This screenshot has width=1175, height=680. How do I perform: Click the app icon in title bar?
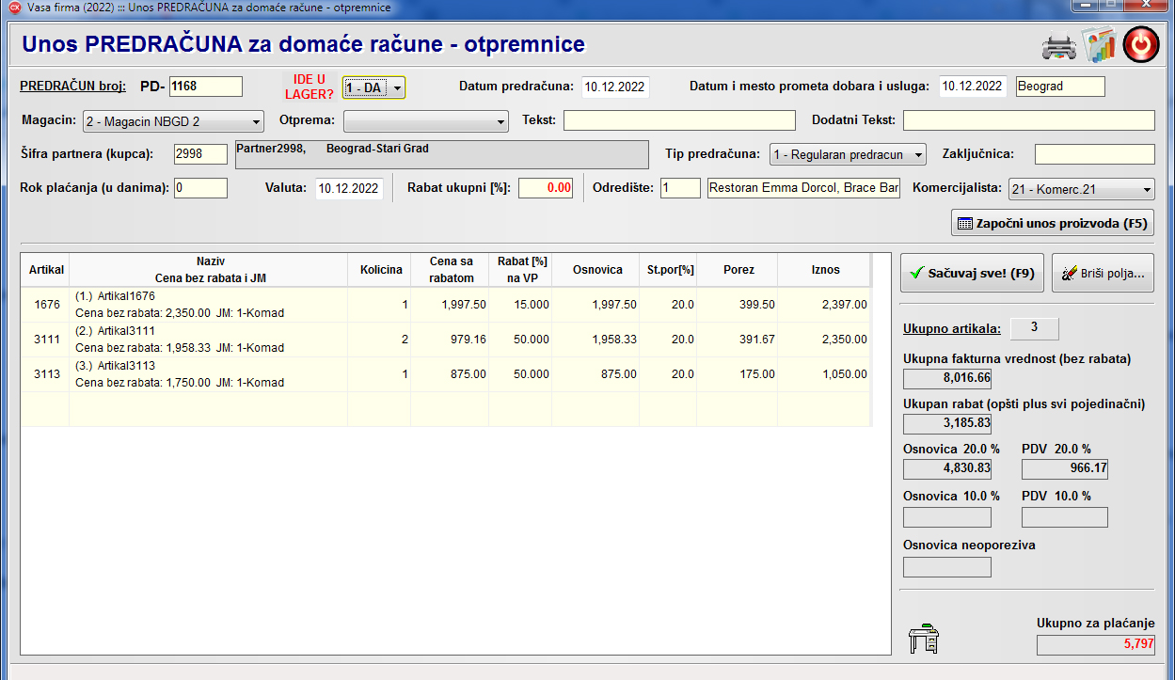(x=14, y=8)
